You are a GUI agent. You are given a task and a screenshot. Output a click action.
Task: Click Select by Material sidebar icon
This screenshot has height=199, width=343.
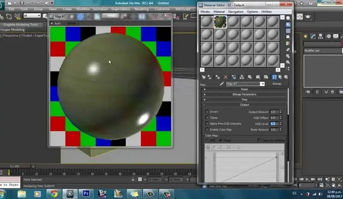(x=288, y=62)
